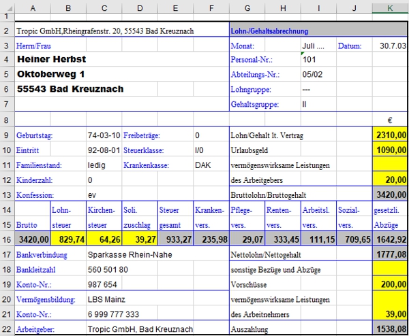Select the date cell showing 30.7.03
This screenshot has width=409, height=336.
391,46
